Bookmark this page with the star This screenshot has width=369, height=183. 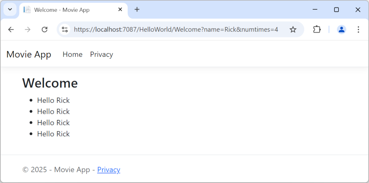click(293, 29)
